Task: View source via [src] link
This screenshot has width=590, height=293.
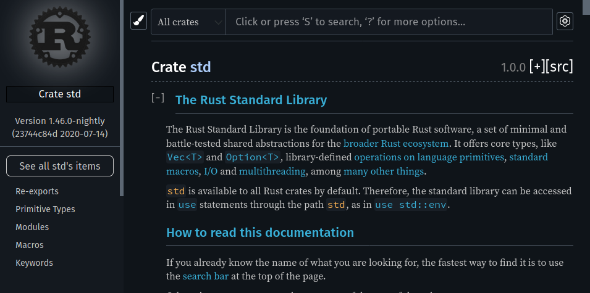Action: (559, 67)
